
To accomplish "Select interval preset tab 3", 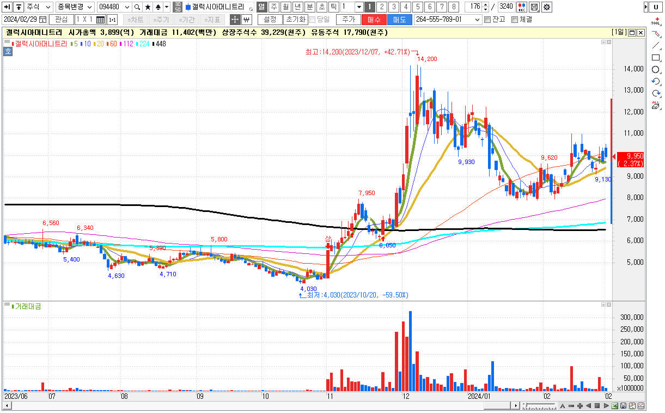I will tap(394, 7).
